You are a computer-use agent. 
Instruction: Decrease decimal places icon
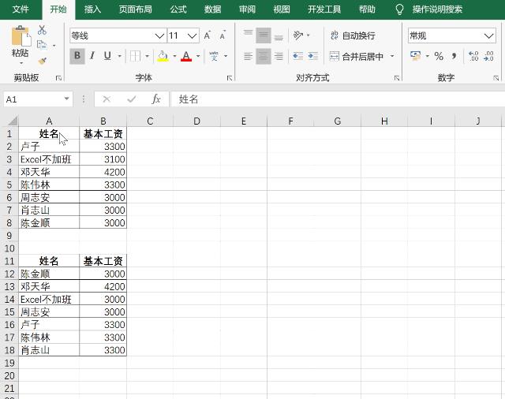coord(488,56)
